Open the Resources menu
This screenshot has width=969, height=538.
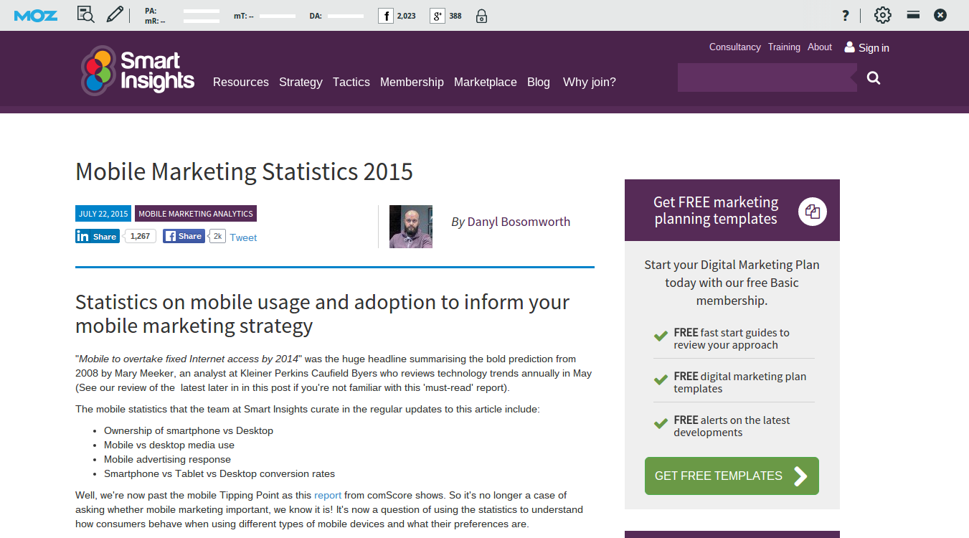pyautogui.click(x=240, y=82)
